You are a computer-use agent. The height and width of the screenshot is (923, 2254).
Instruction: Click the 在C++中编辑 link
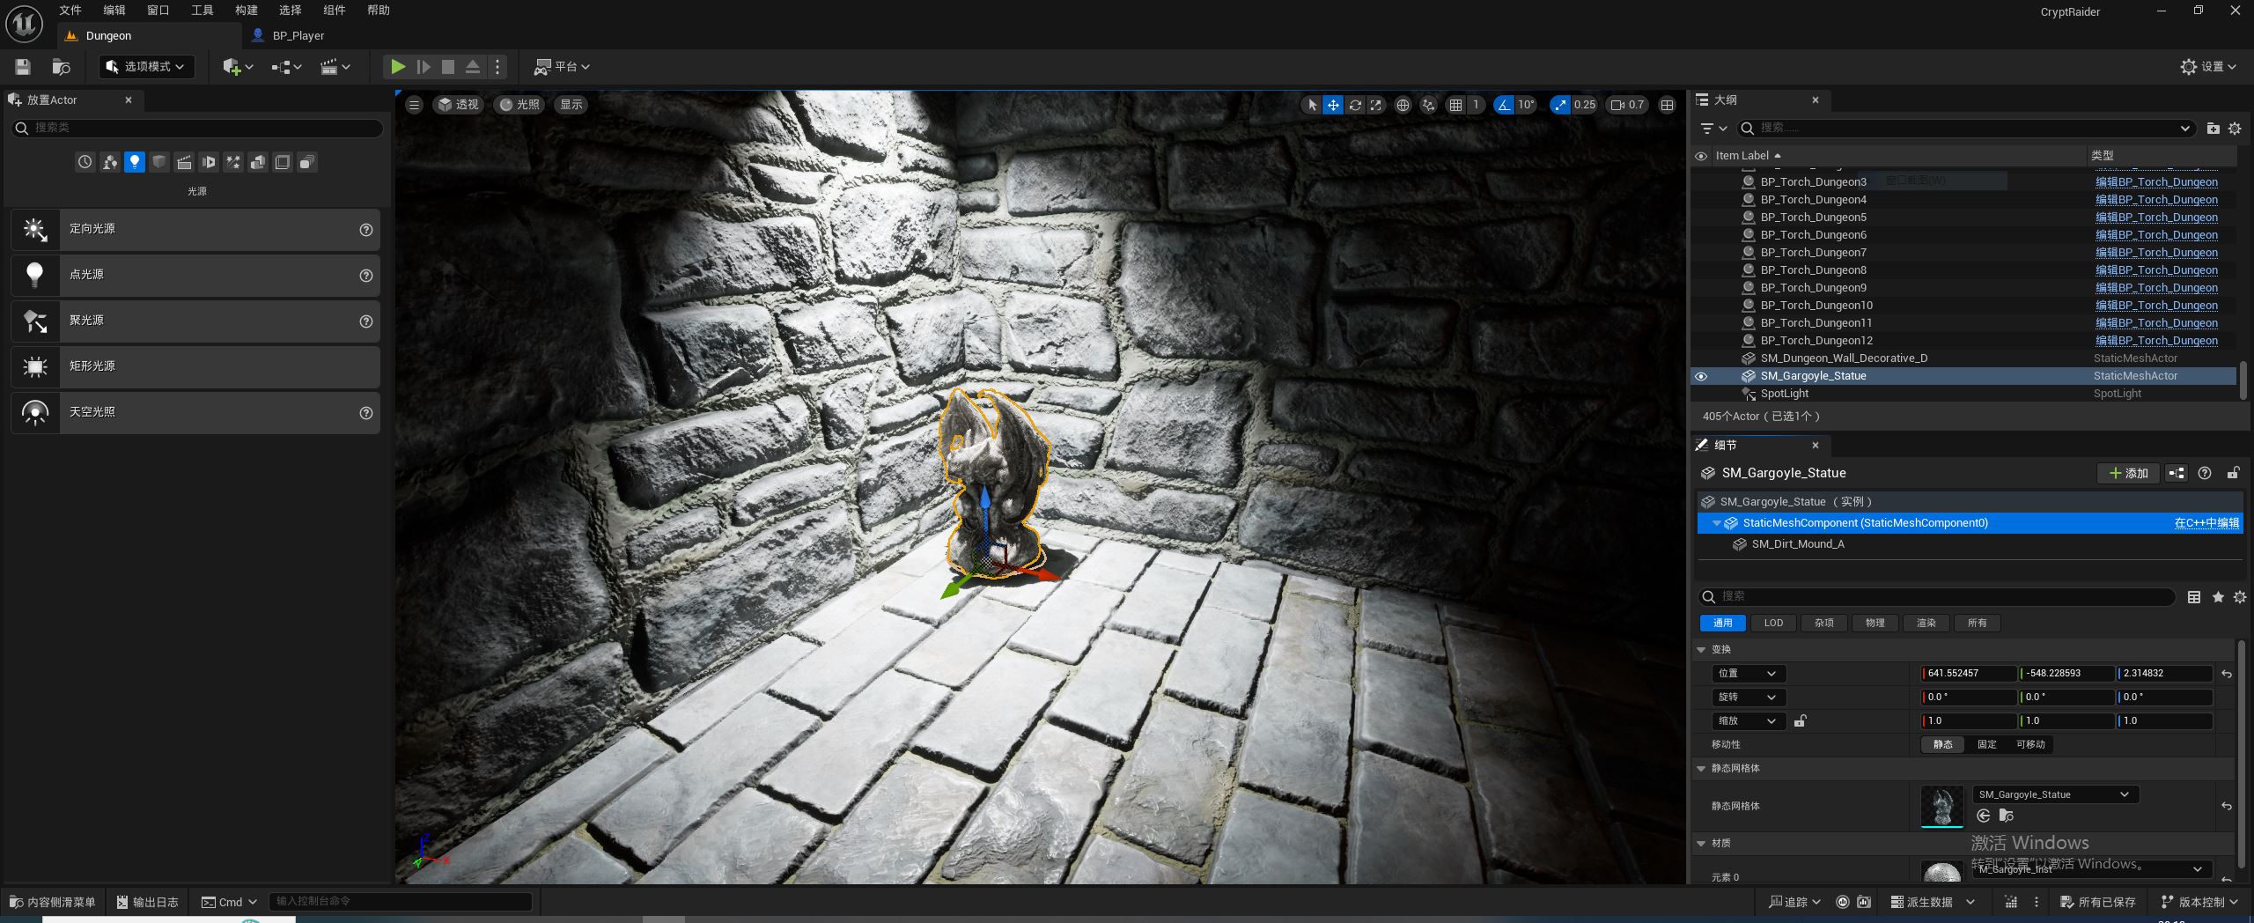[x=2206, y=523]
